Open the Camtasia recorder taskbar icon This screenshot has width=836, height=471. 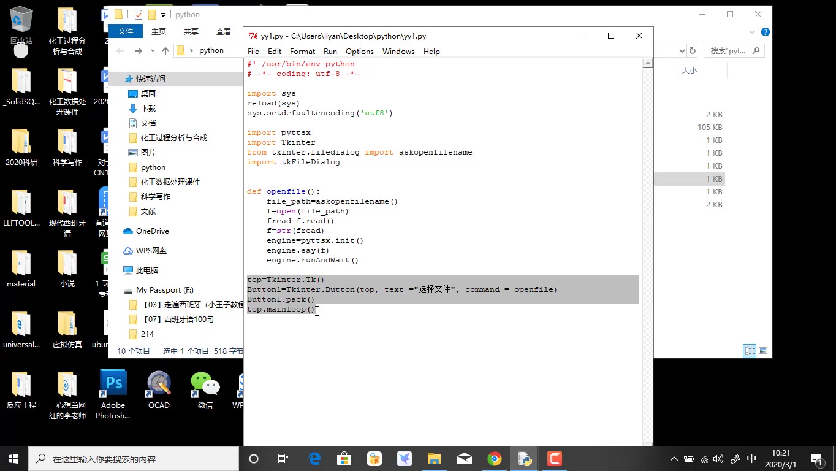coord(554,458)
